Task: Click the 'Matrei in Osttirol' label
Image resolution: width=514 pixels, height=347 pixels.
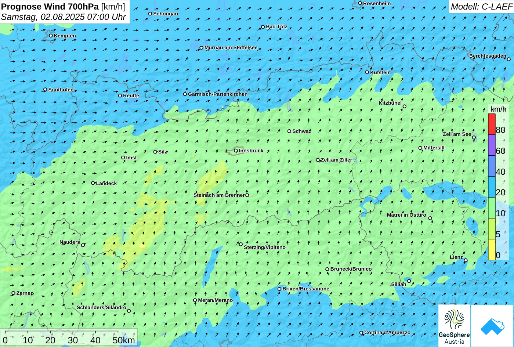Action: point(407,215)
